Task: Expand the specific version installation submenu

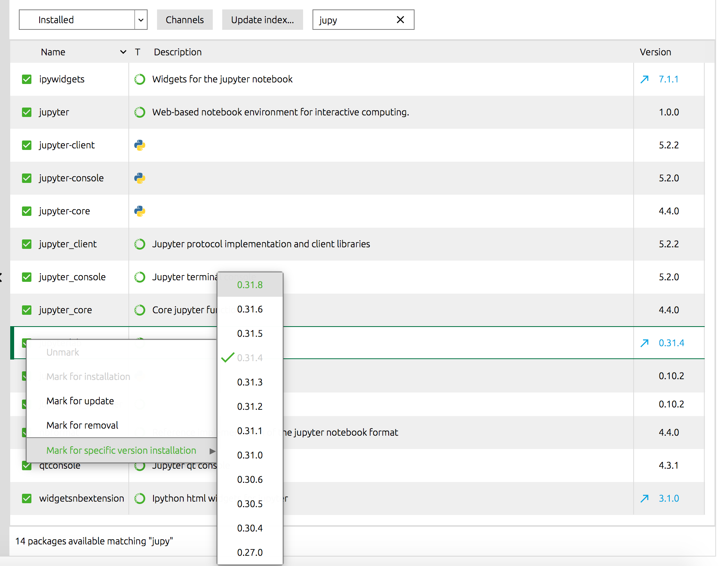Action: point(121,450)
